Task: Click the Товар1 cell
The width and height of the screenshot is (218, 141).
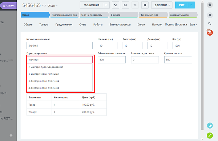Action: 39,105
